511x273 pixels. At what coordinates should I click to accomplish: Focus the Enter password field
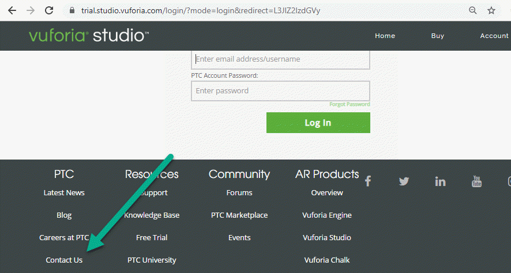pos(280,91)
